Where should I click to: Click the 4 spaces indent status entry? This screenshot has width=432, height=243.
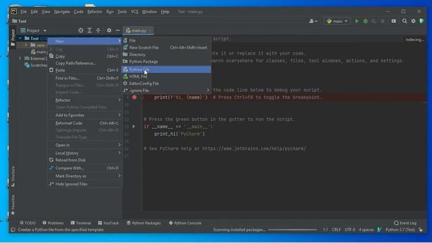366,230
